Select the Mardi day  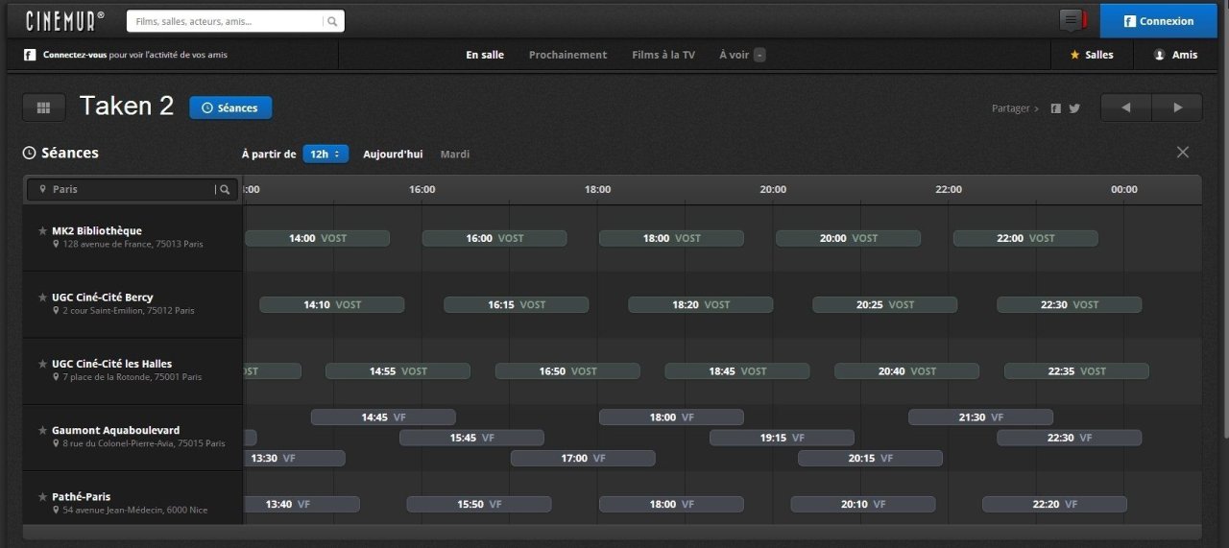455,154
